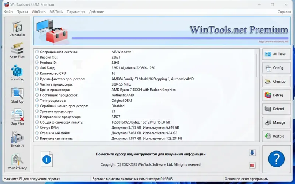Image resolution: width=295 pixels, height=184 pixels.
Task: Select the Частота процессора row
Action: [x=145, y=84]
